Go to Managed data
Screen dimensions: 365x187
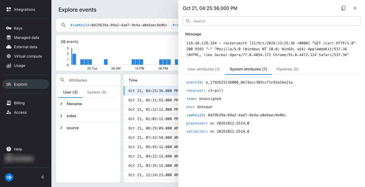[x=26, y=37]
